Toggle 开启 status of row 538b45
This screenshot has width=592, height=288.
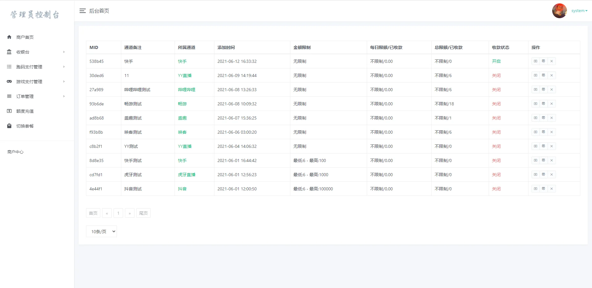(x=496, y=61)
